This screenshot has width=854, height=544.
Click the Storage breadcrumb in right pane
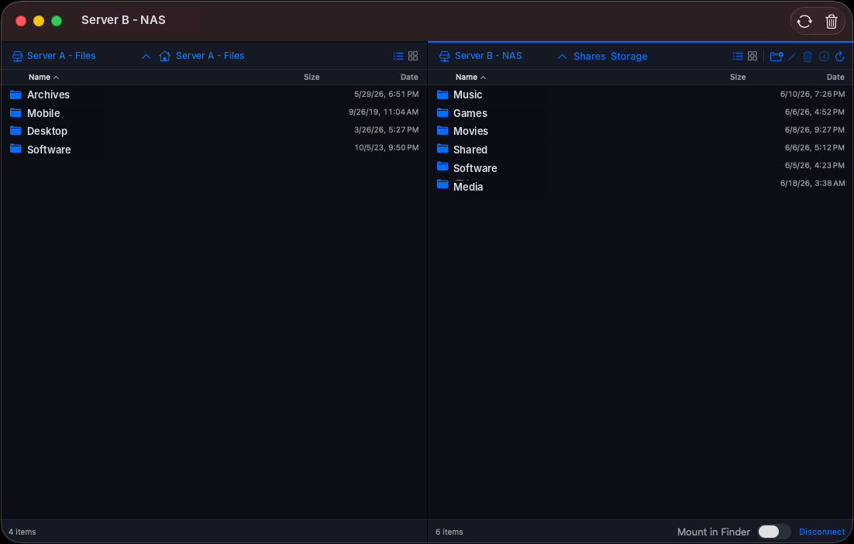[x=629, y=56]
